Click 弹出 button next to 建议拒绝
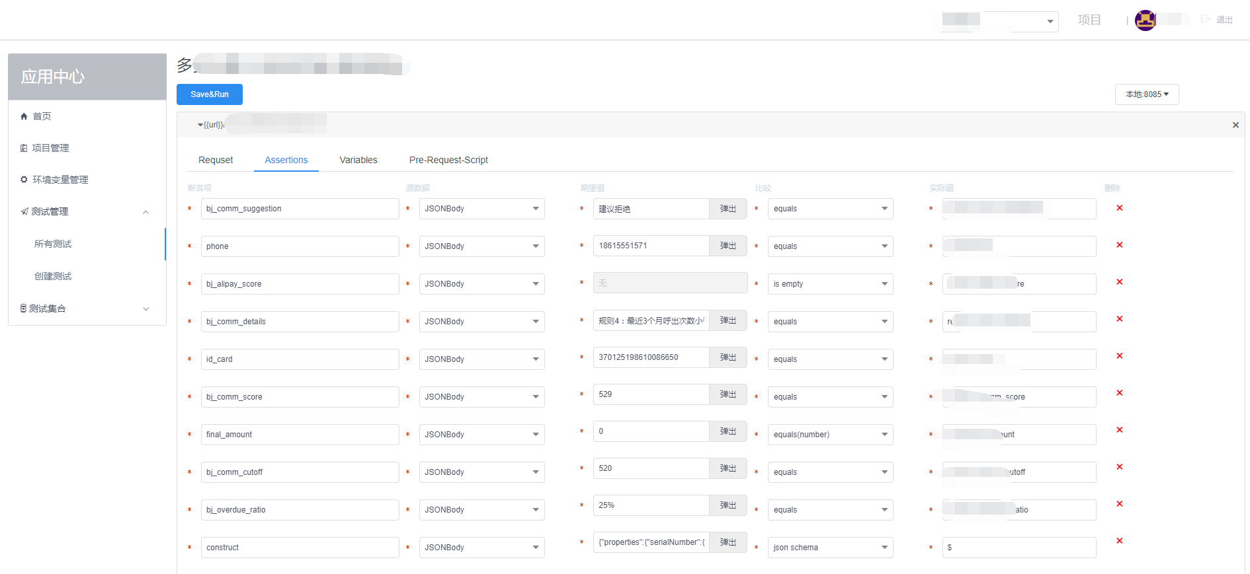This screenshot has width=1250, height=574. click(728, 209)
